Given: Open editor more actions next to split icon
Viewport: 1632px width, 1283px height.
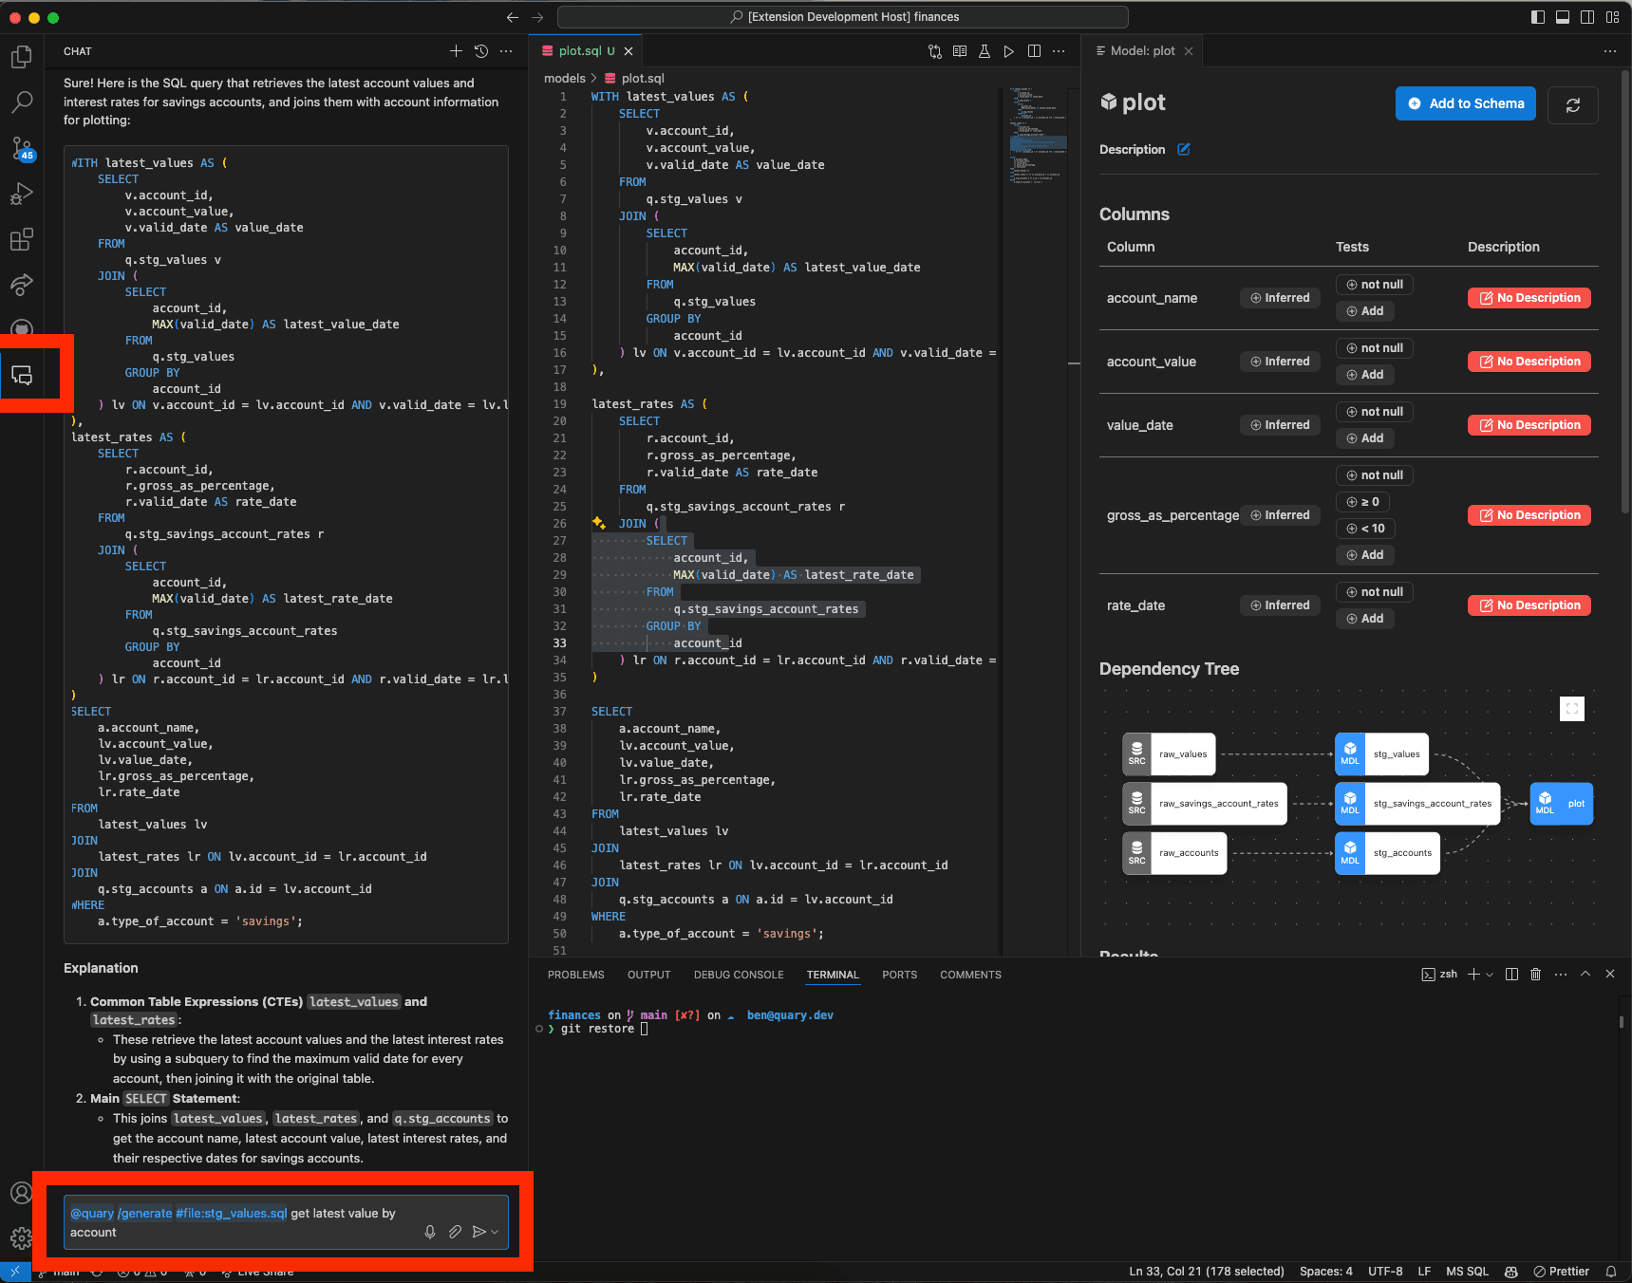Looking at the screenshot, I should [x=1059, y=51].
